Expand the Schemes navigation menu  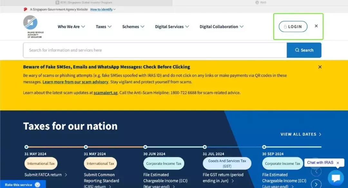133,27
